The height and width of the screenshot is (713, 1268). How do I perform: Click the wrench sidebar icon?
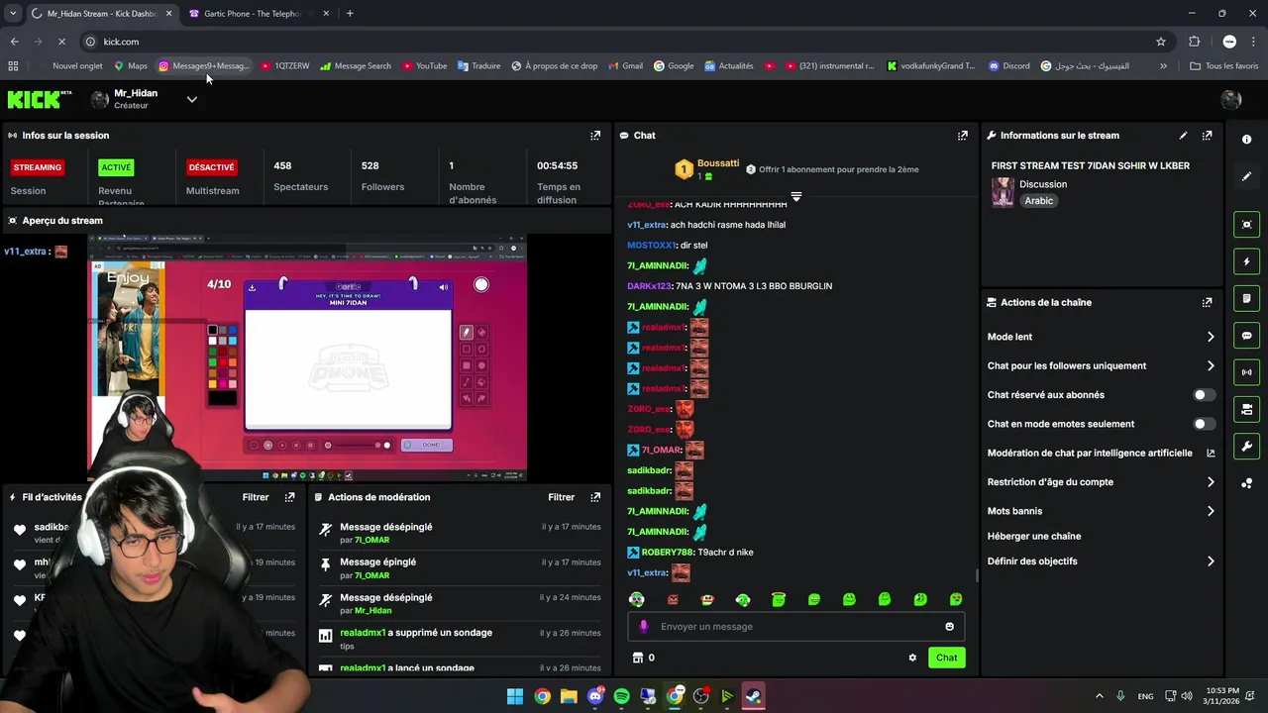pyautogui.click(x=1246, y=446)
